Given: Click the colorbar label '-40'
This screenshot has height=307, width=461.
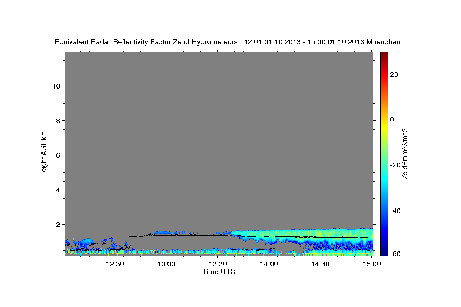Looking at the screenshot, I should 395,211.
